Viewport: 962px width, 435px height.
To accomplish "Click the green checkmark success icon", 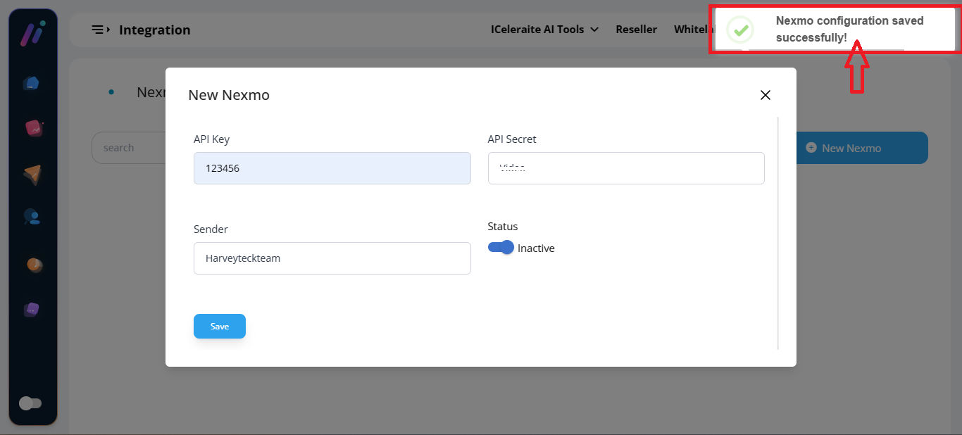I will [x=739, y=30].
